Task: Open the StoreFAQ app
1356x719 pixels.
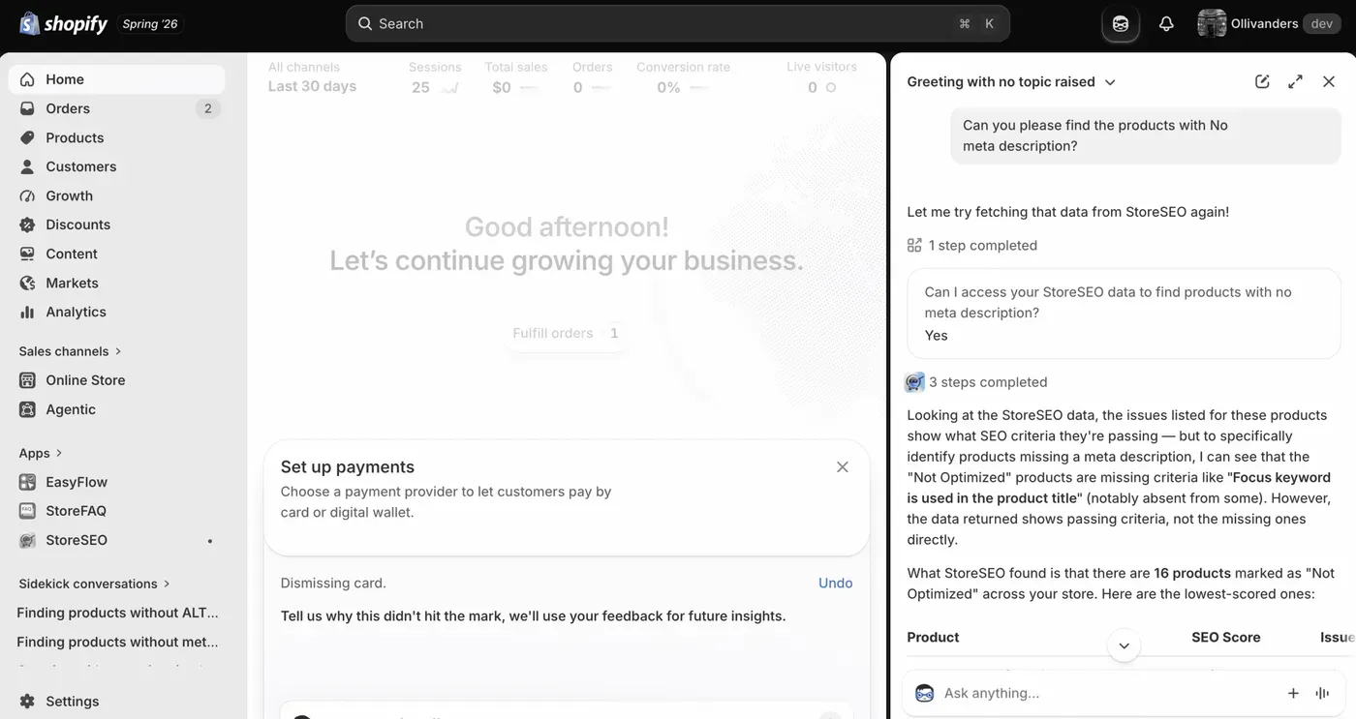Action: click(x=116, y=511)
